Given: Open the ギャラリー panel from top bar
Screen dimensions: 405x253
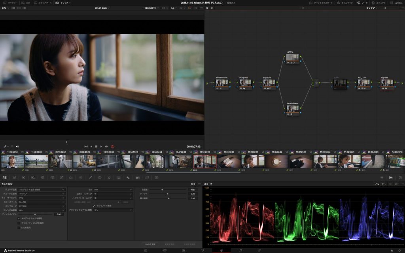Looking at the screenshot, I should (10, 3).
